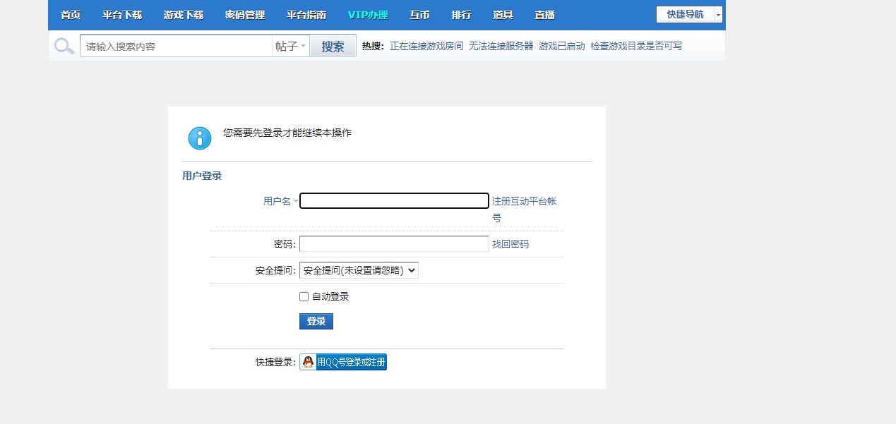Screen dimensions: 896x424
Task: Click the blue info icon above the login notice
Action: (199, 138)
